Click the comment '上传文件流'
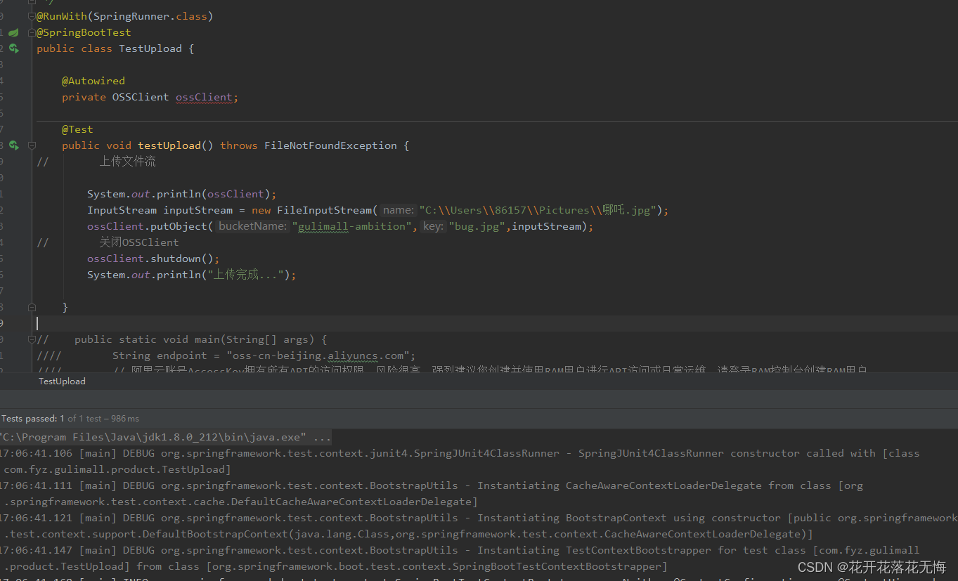The height and width of the screenshot is (581, 958). pyautogui.click(x=127, y=162)
